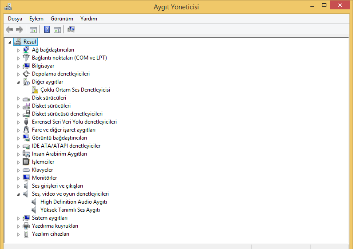Collapse Ses, video ve oyun denetleyicileri

coord(18,194)
